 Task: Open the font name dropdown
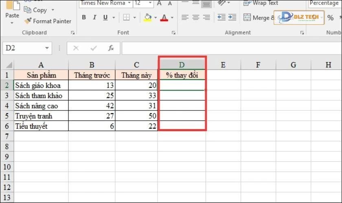(x=129, y=3)
